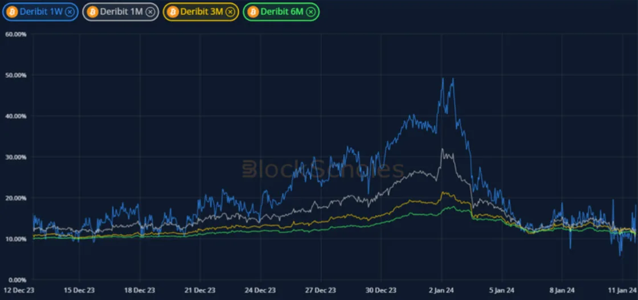The height and width of the screenshot is (300, 638).
Task: Click the 15 Dec 23 date label
Action: click(x=79, y=290)
